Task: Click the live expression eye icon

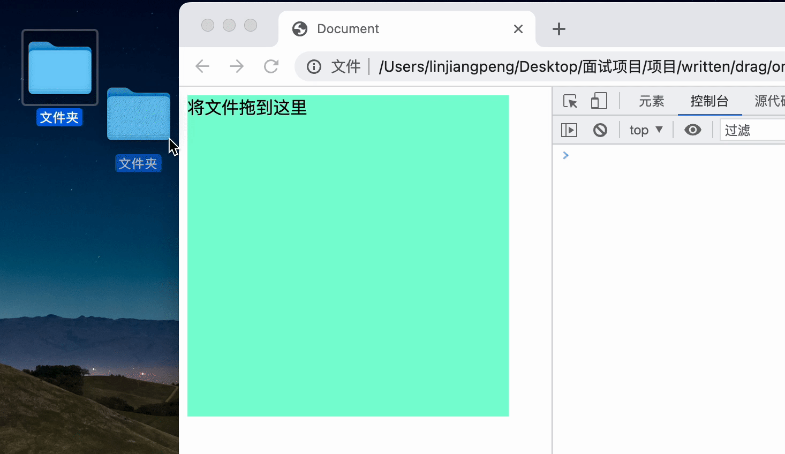Action: [x=693, y=130]
